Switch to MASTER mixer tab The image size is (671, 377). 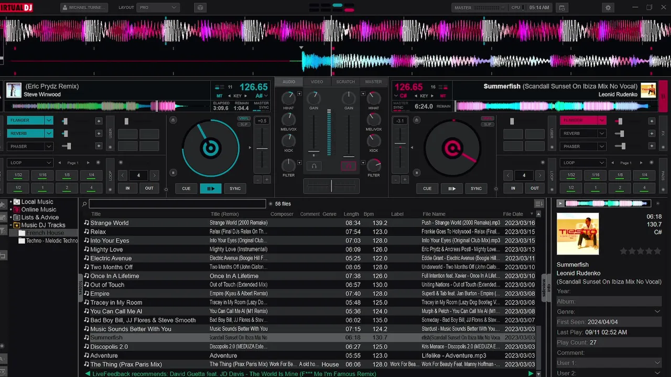coord(374,82)
